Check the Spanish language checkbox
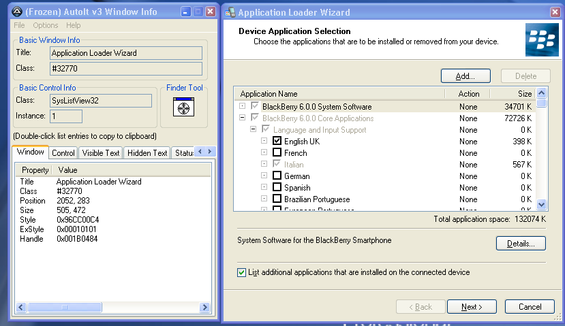Image resolution: width=565 pixels, height=326 pixels. [277, 187]
